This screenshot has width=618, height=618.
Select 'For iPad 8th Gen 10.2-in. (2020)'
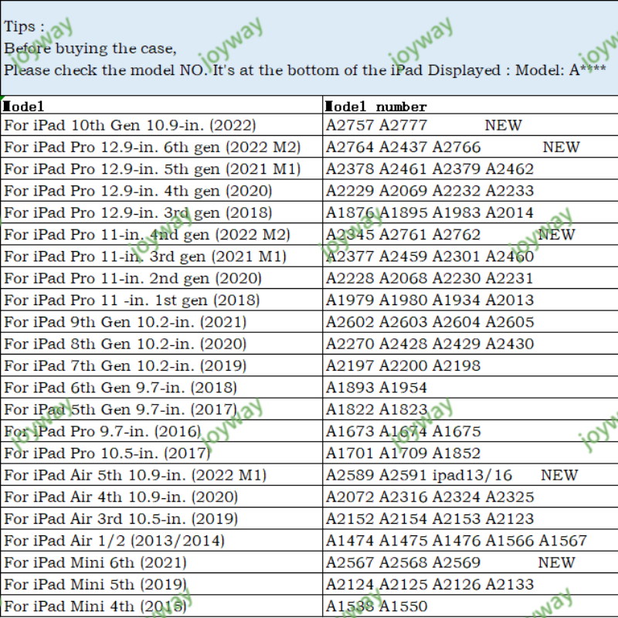coord(161,344)
